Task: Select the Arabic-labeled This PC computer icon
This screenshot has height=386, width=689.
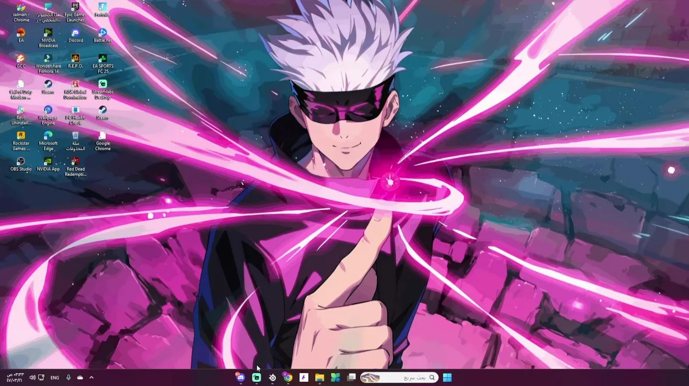Action: click(48, 12)
